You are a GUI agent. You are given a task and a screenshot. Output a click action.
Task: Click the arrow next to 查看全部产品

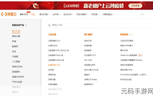click(26, 25)
